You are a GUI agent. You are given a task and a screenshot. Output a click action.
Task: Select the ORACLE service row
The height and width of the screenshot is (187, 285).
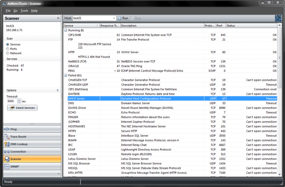point(172,66)
